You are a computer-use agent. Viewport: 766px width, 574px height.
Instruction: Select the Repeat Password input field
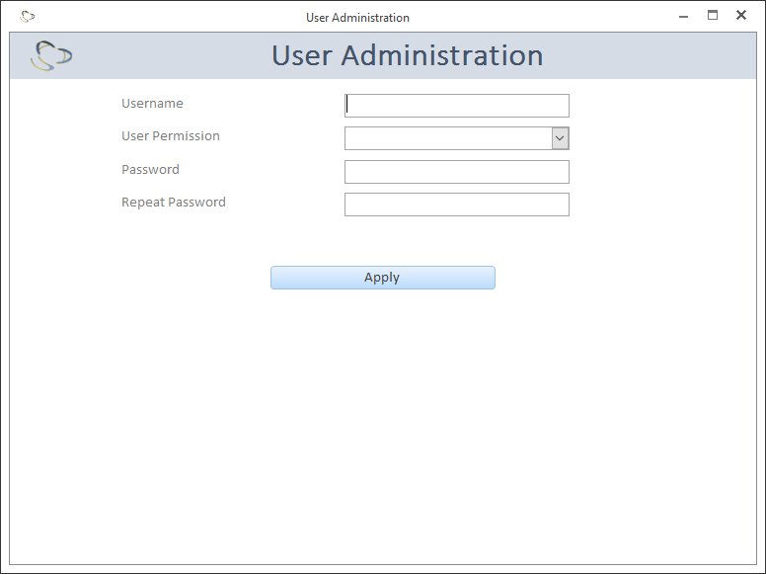(x=457, y=205)
